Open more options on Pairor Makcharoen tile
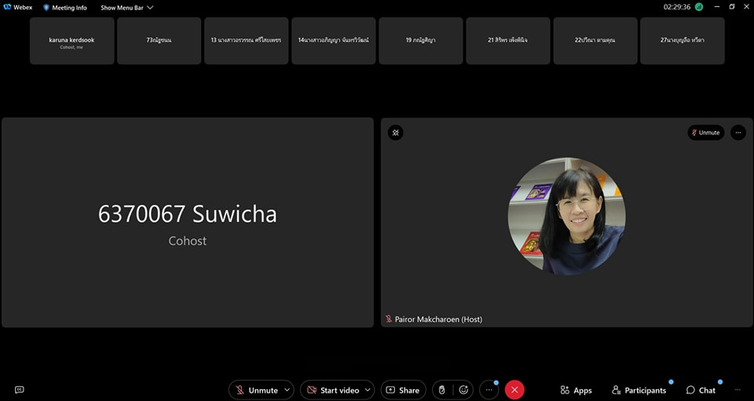This screenshot has width=754, height=401. pyautogui.click(x=738, y=133)
